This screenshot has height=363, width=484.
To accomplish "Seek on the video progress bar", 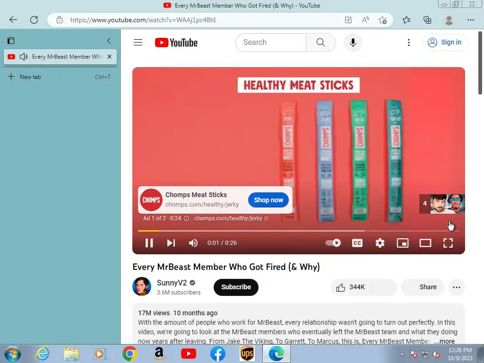I will tap(299, 231).
